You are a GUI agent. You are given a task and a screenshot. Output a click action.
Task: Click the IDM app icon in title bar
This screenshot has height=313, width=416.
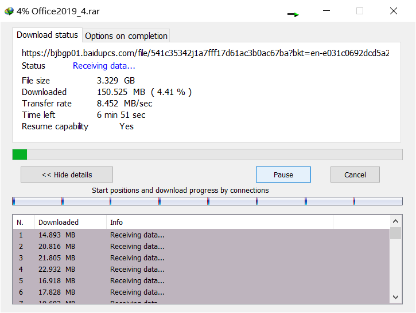[9, 11]
